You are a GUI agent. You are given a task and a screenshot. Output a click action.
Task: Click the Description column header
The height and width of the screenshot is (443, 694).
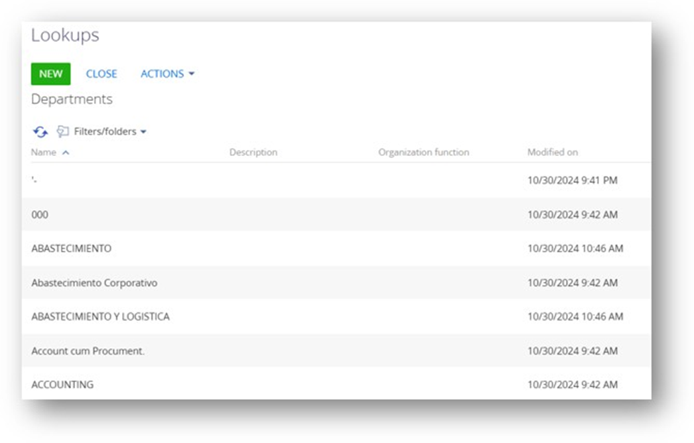(x=253, y=153)
